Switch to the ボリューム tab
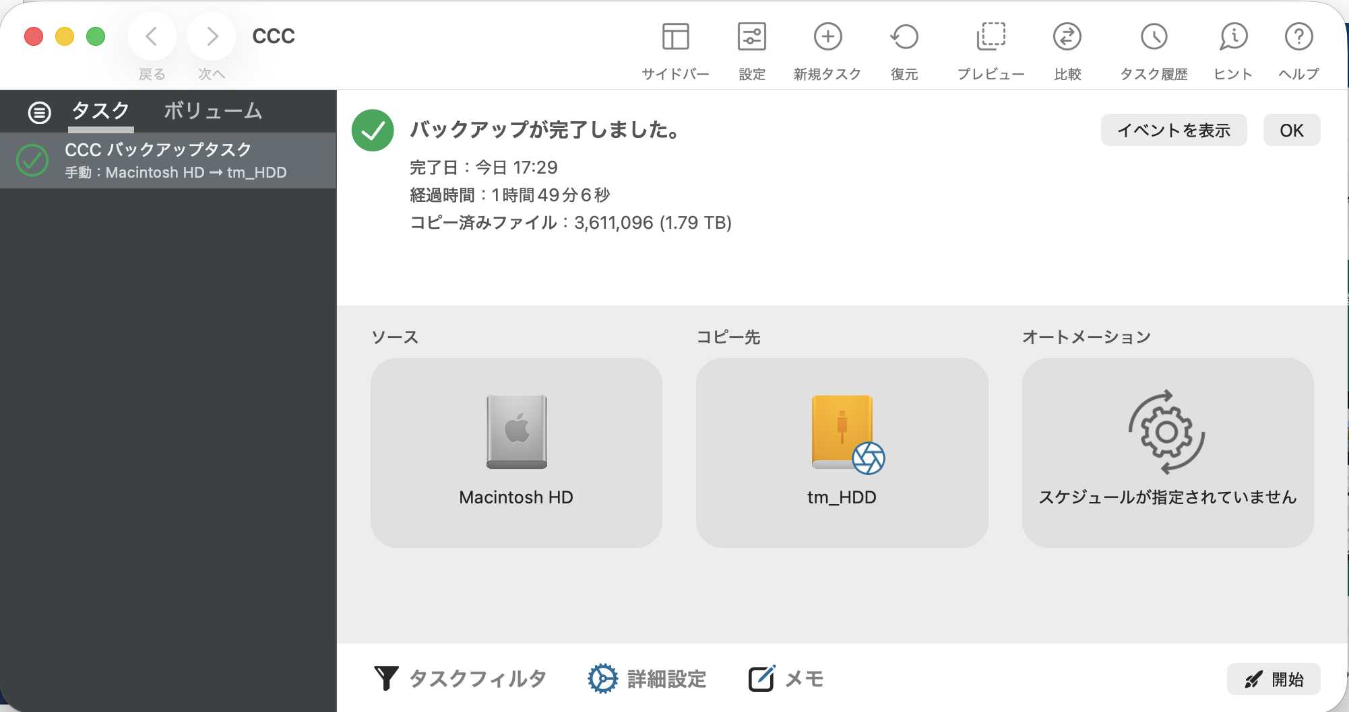Image resolution: width=1349 pixels, height=712 pixels. tap(212, 111)
